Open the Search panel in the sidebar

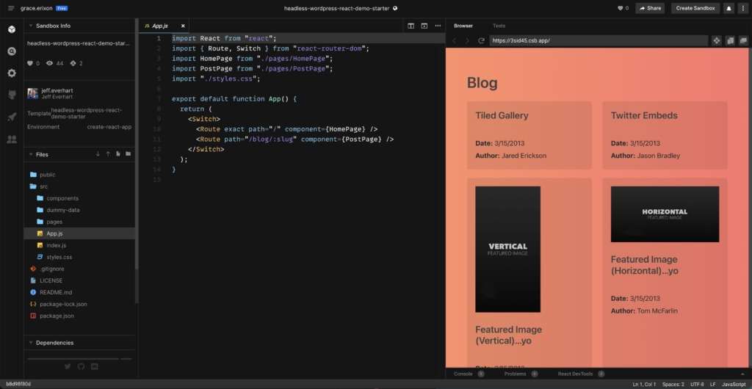12,51
